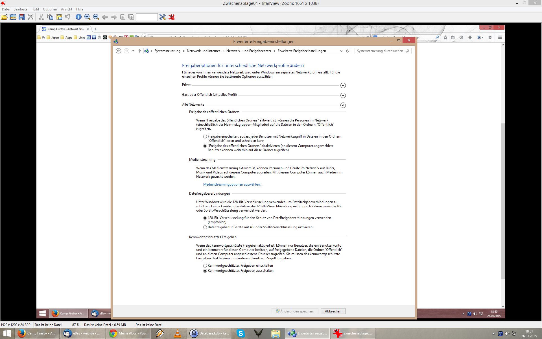Expand 'Gast oder Öffentlich' profile section
This screenshot has width=542, height=339.
pos(343,95)
